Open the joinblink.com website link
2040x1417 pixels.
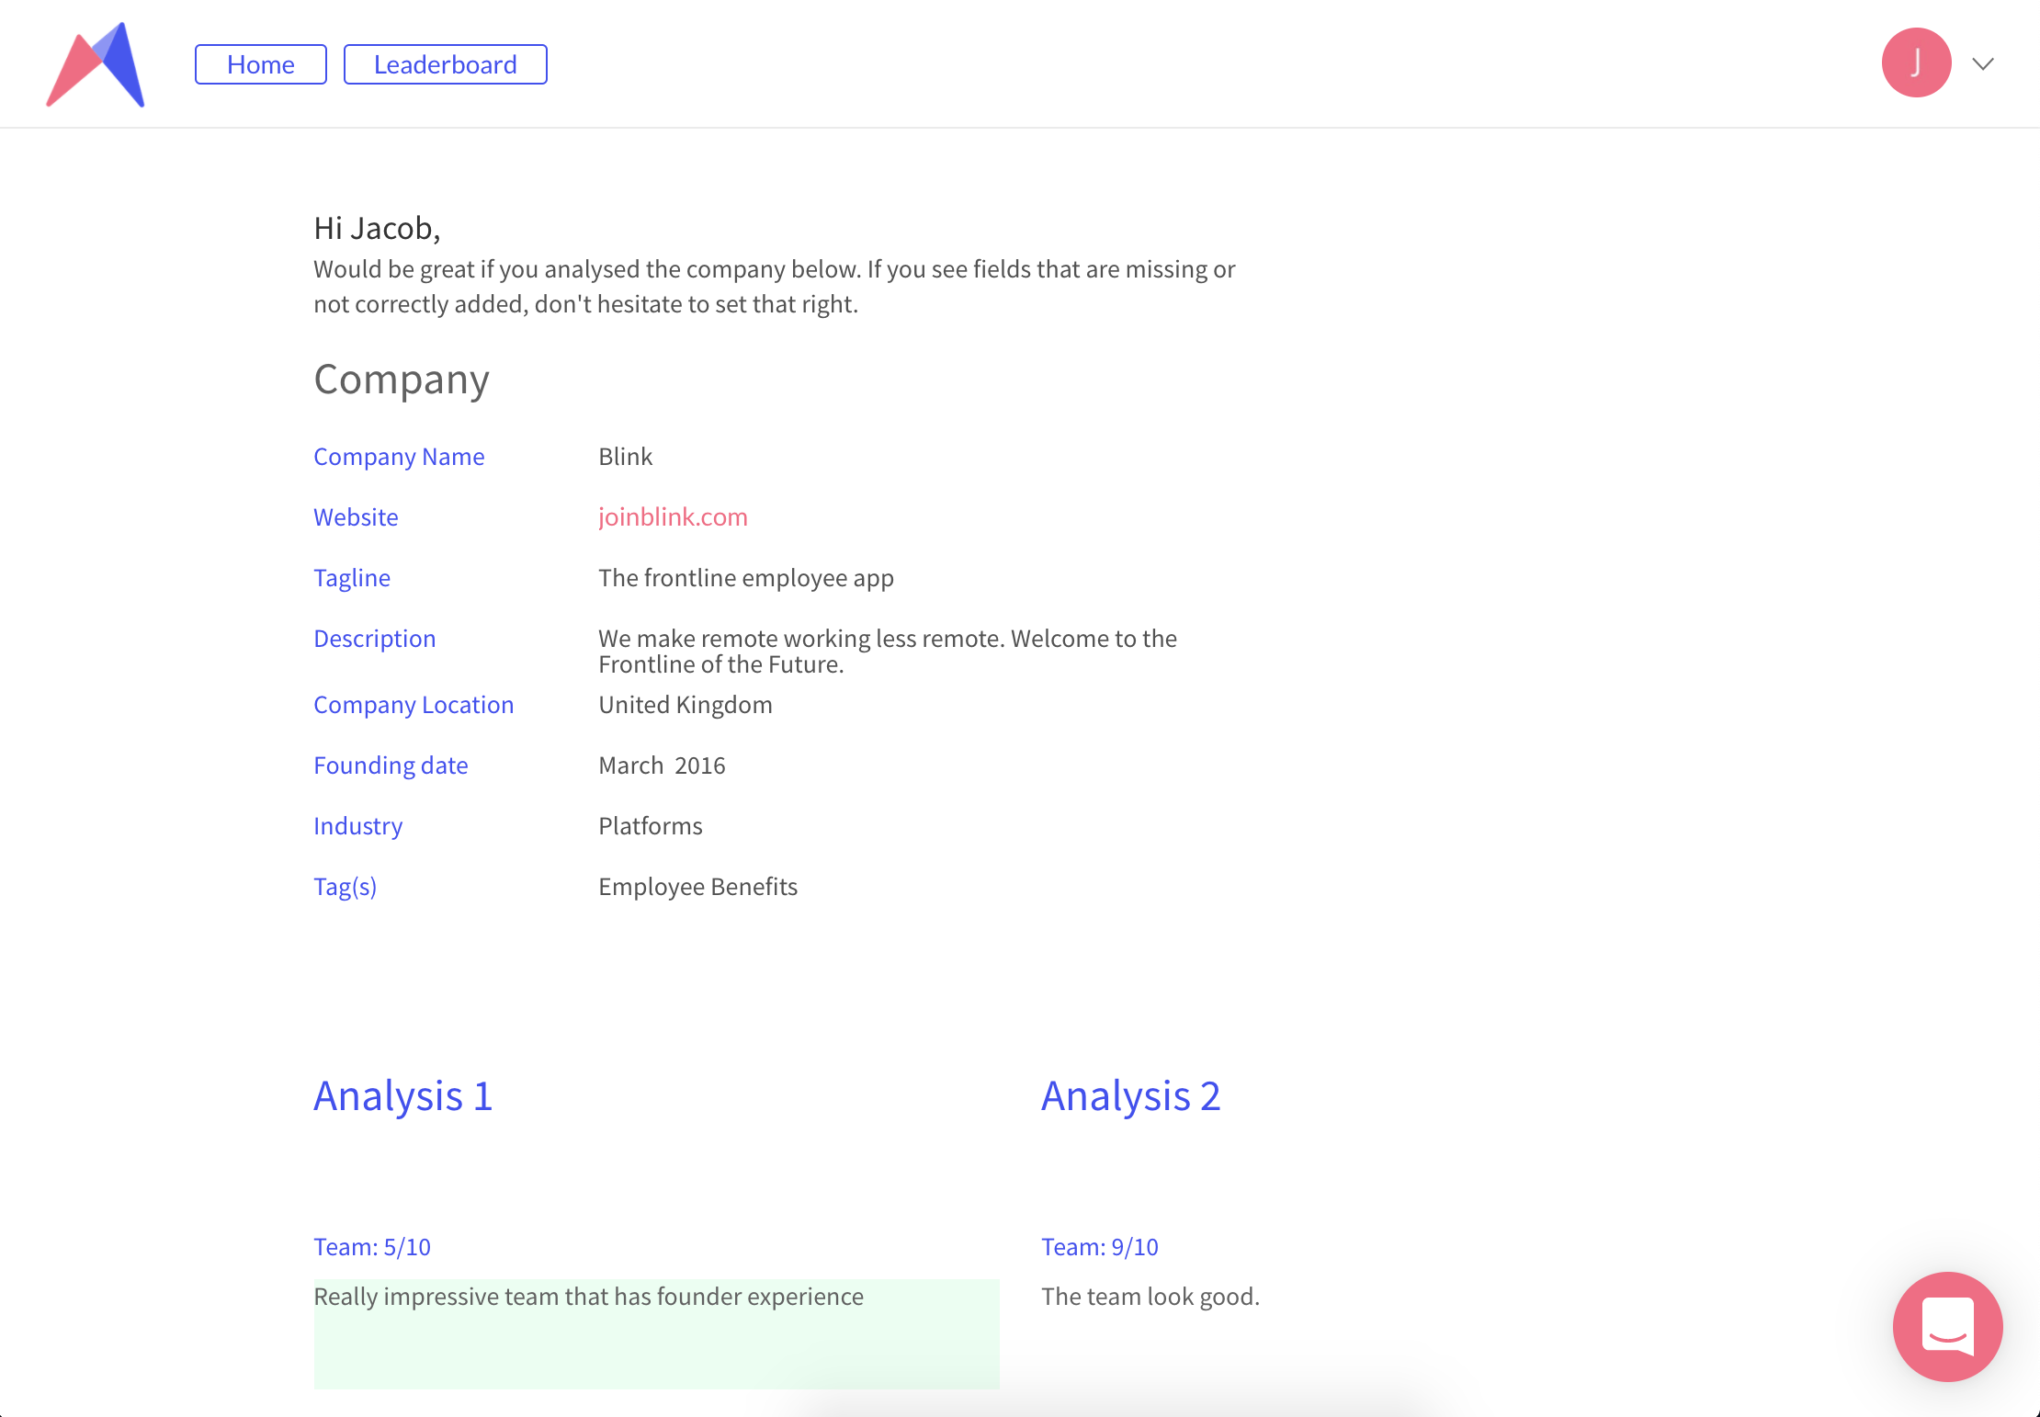(x=673, y=517)
